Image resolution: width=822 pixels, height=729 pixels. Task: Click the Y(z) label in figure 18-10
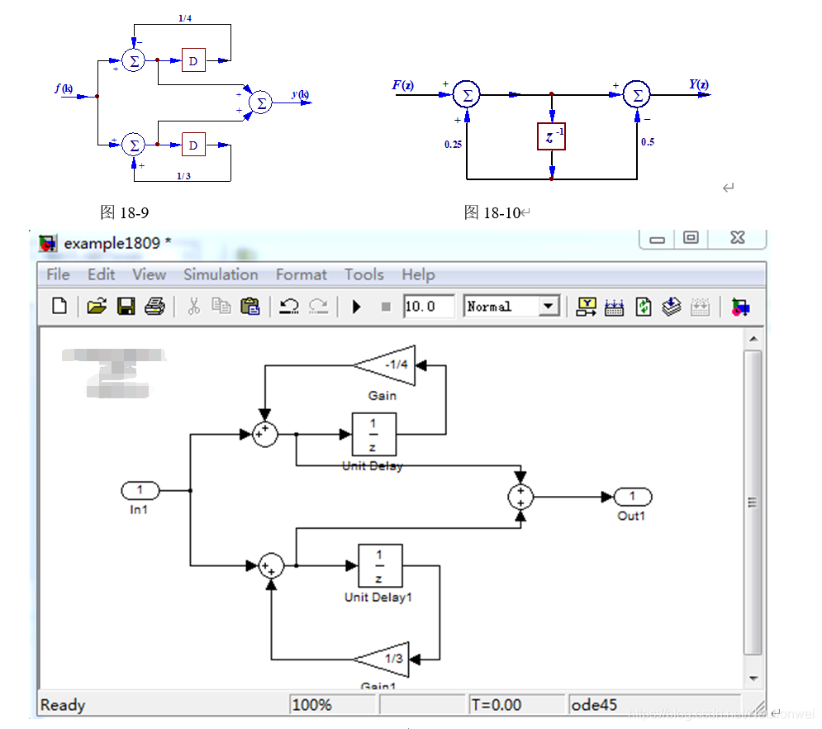pos(699,84)
